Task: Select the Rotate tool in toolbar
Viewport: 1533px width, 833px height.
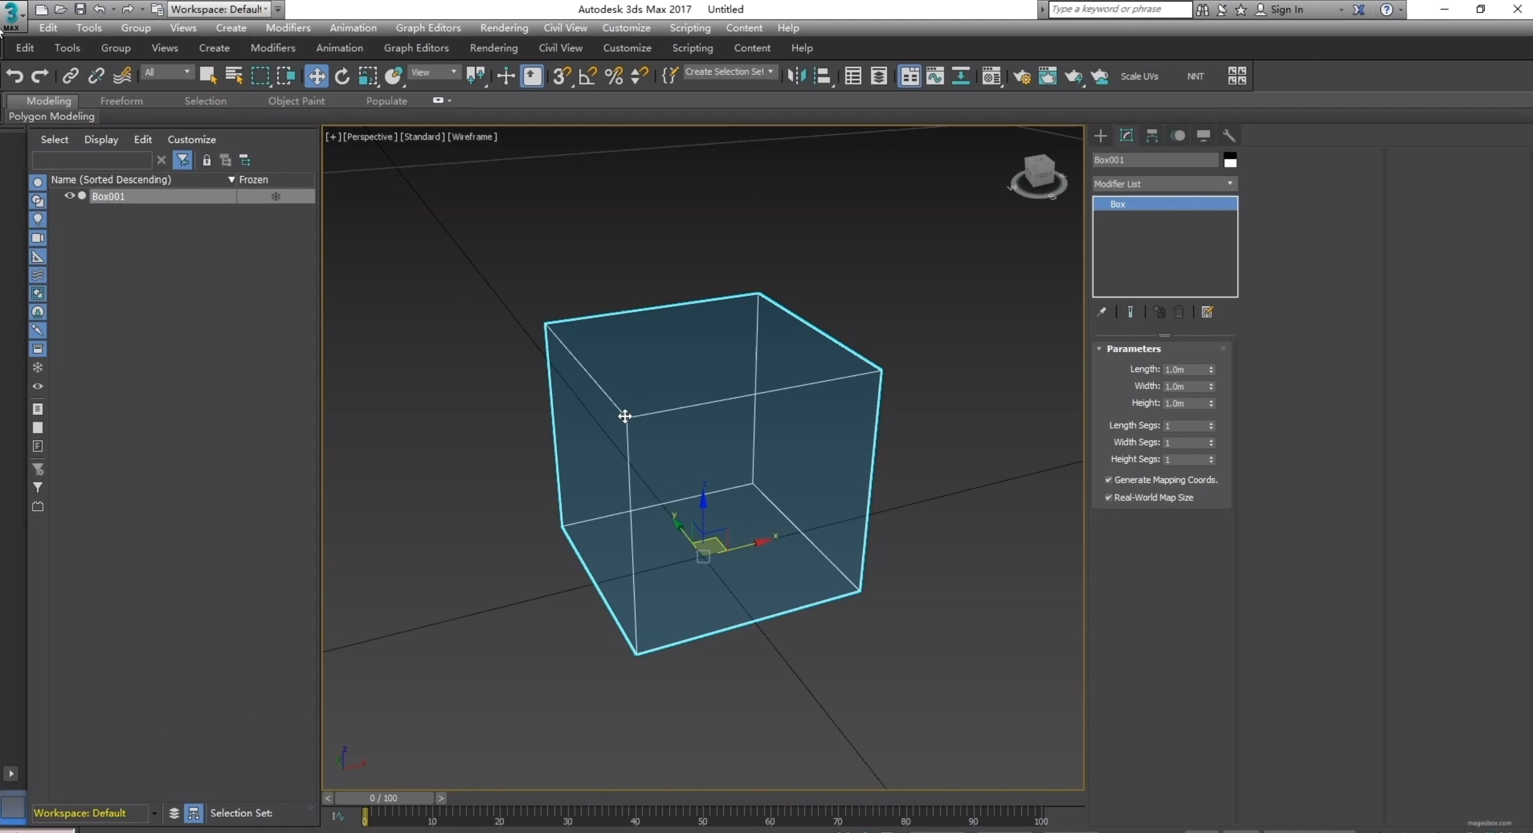Action: click(342, 76)
